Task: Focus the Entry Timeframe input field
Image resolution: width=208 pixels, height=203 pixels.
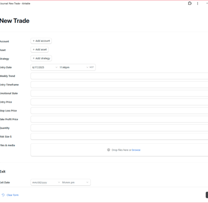Action: (119, 85)
